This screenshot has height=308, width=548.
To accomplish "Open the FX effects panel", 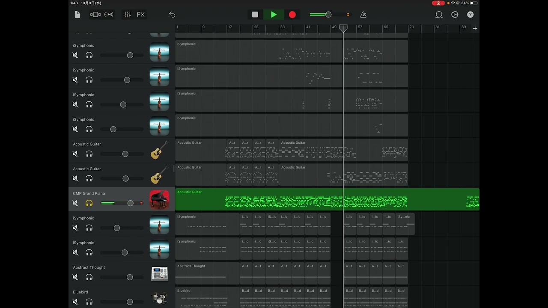I will coord(140,15).
